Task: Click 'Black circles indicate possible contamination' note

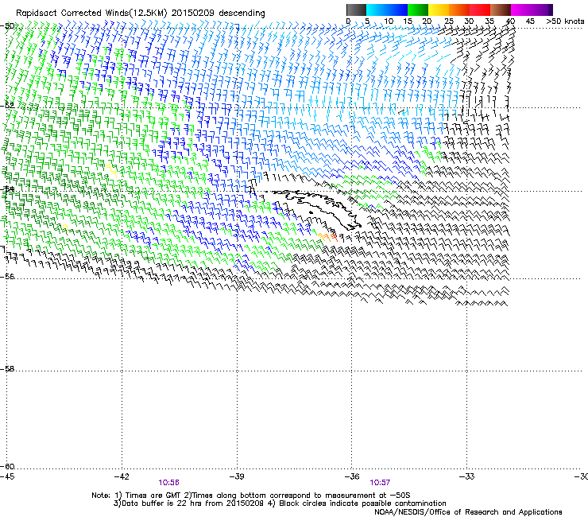Action: 362,503
